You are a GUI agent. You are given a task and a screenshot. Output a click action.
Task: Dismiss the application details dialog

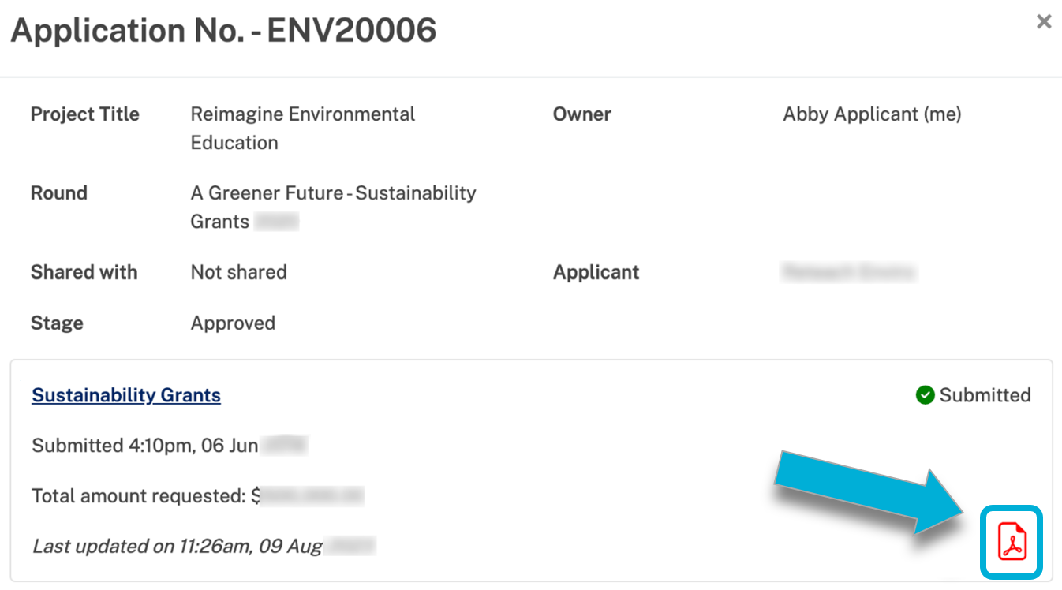point(1043,21)
